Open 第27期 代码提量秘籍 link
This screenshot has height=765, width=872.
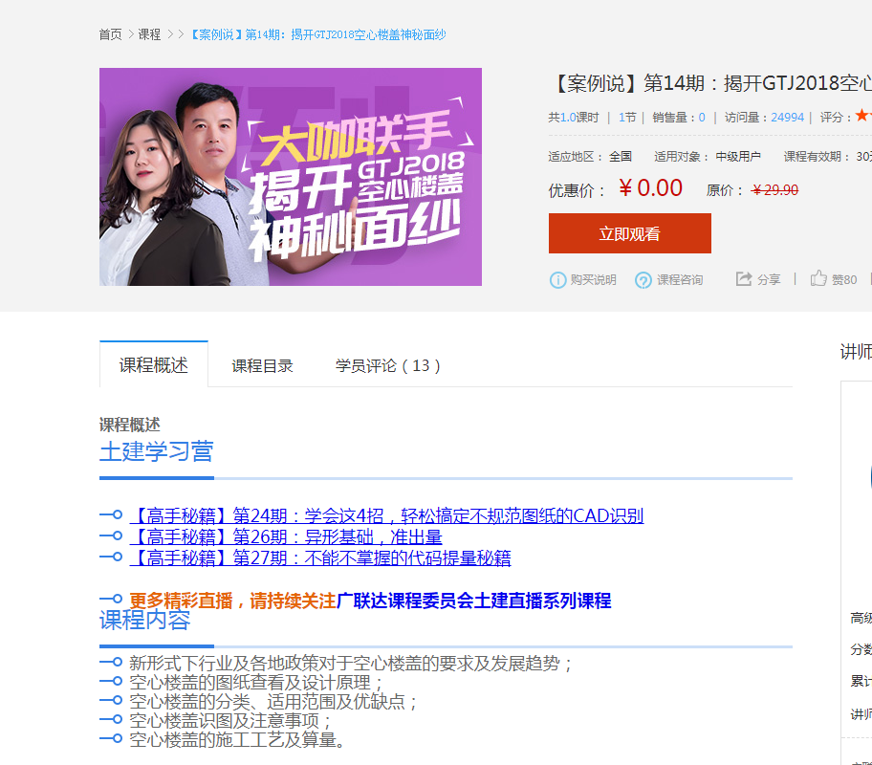(x=320, y=557)
